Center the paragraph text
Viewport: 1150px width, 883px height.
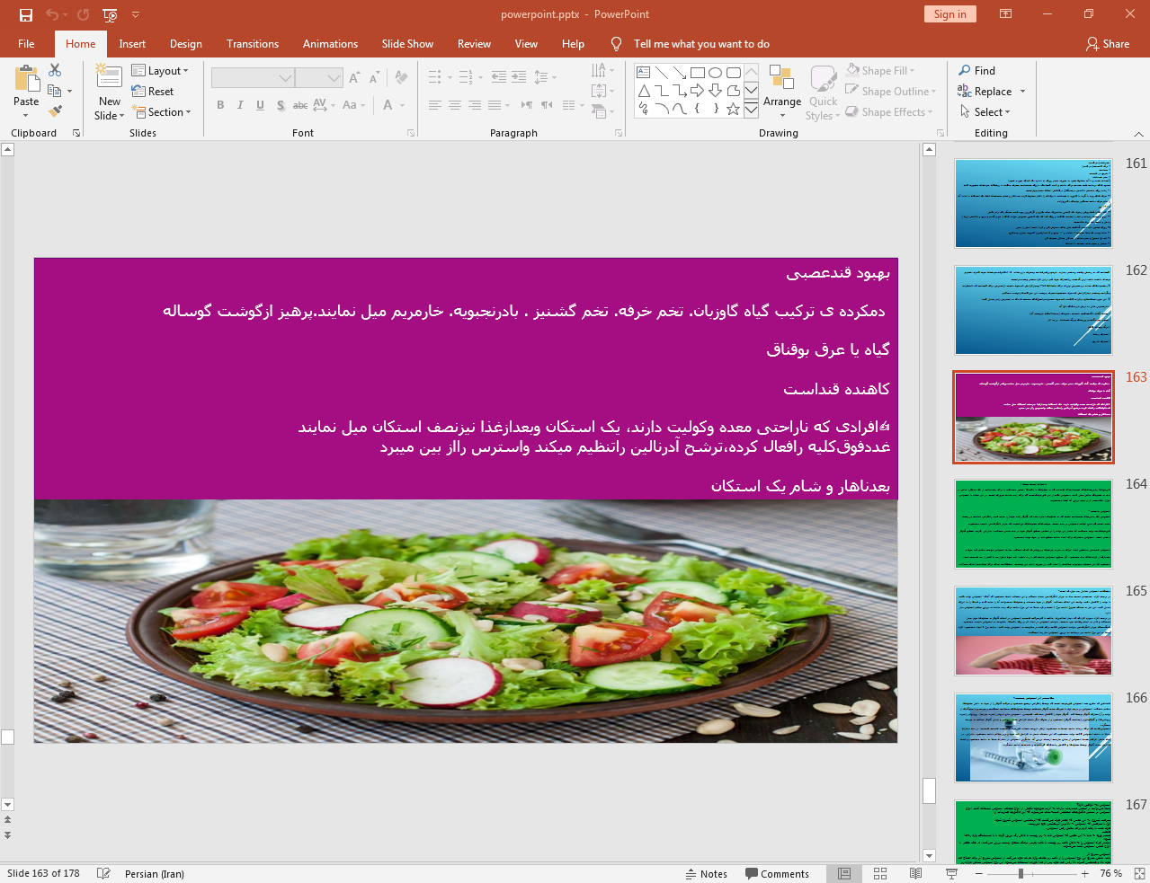point(455,105)
